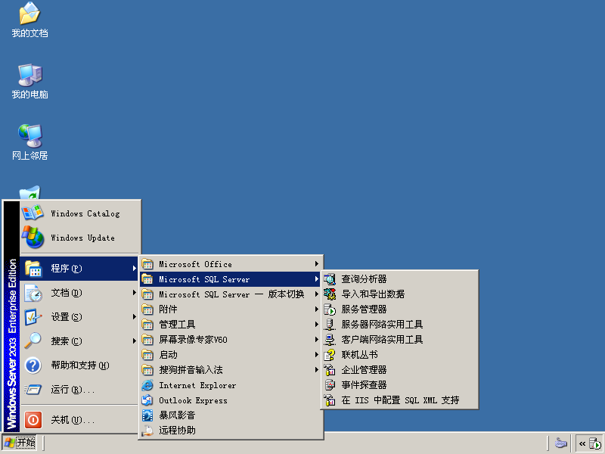Image resolution: width=605 pixels, height=454 pixels.
Task: Click the text Outlook Express
Action: coord(193,400)
